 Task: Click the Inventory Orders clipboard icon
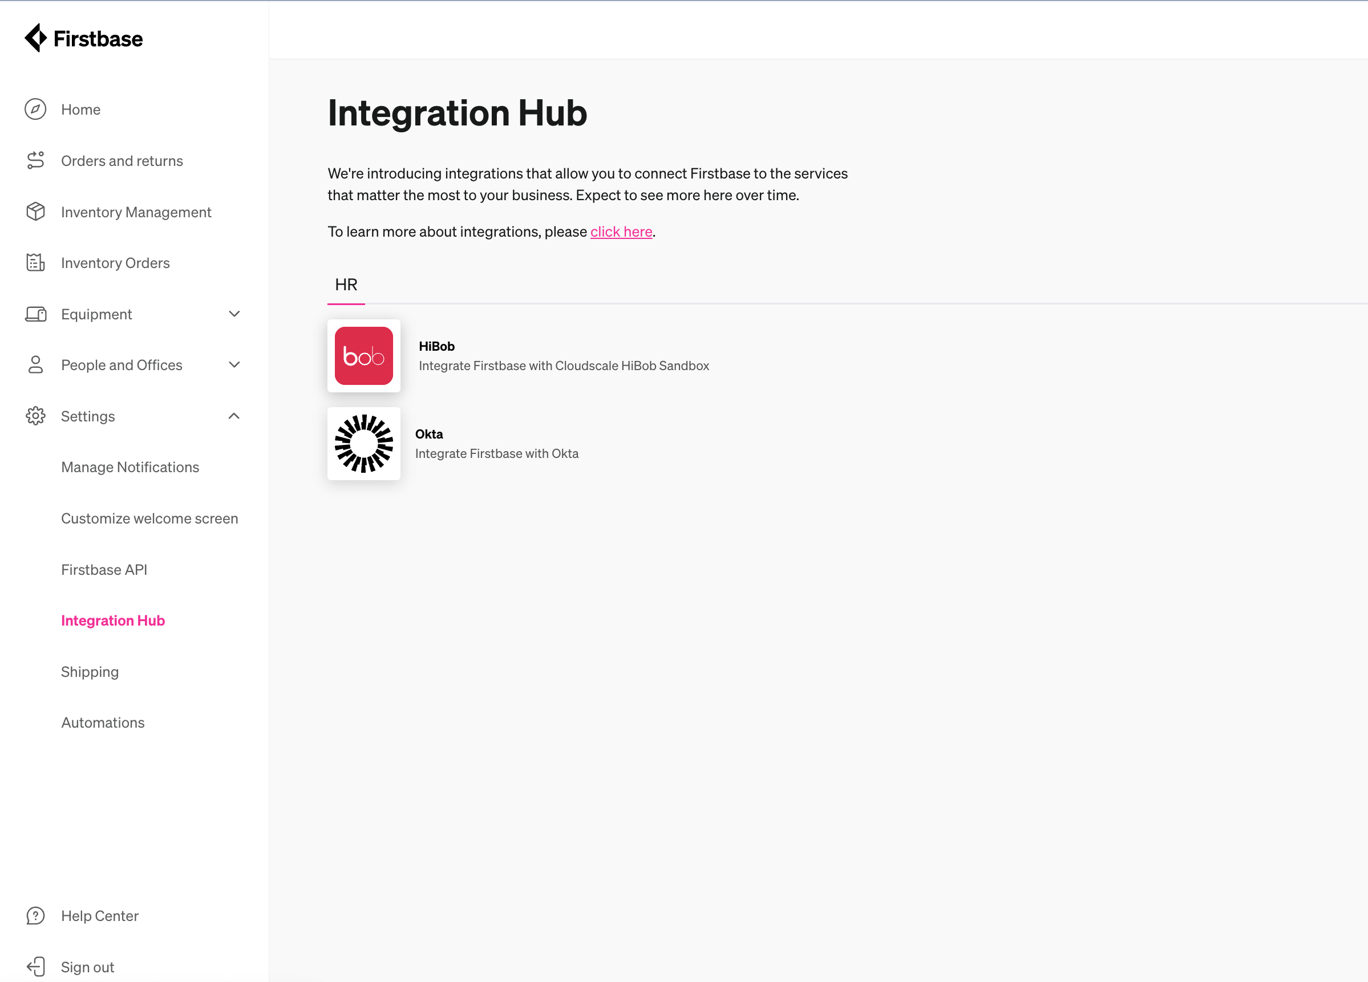[35, 263]
